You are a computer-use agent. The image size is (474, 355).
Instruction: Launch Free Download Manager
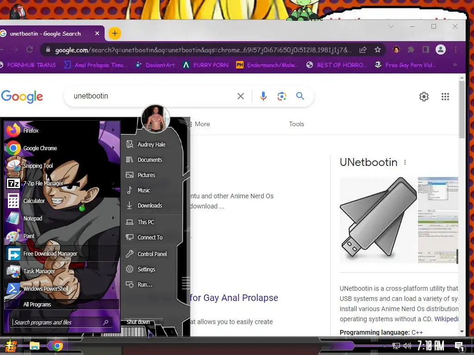62,254
